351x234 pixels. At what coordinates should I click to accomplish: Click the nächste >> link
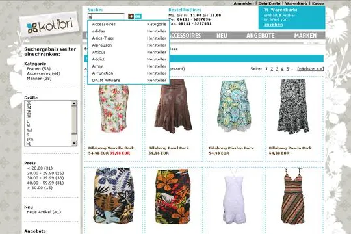[310, 69]
